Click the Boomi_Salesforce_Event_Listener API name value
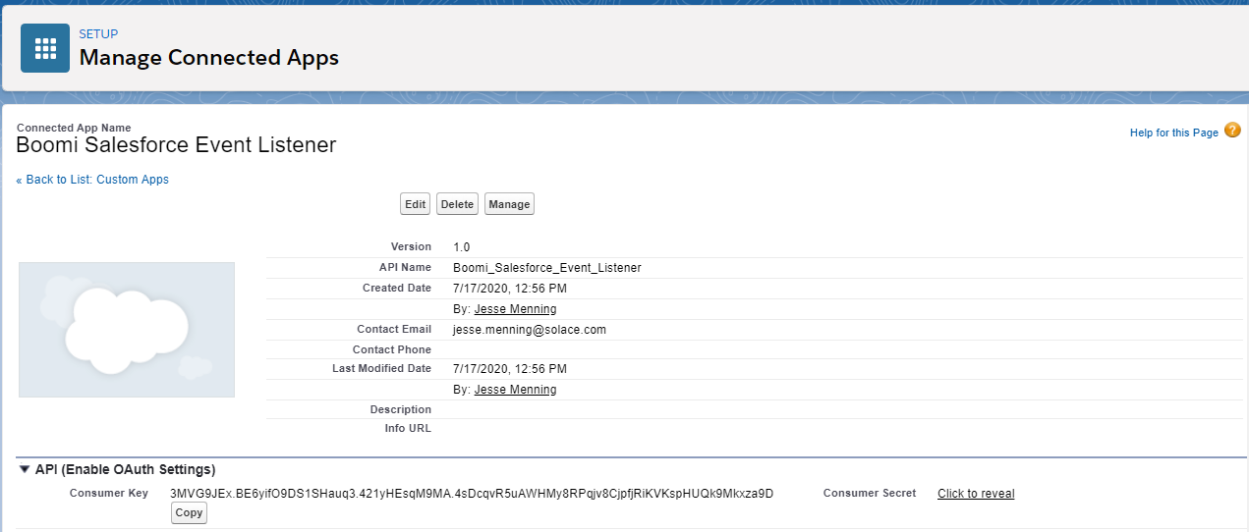This screenshot has height=532, width=1249. click(x=546, y=268)
